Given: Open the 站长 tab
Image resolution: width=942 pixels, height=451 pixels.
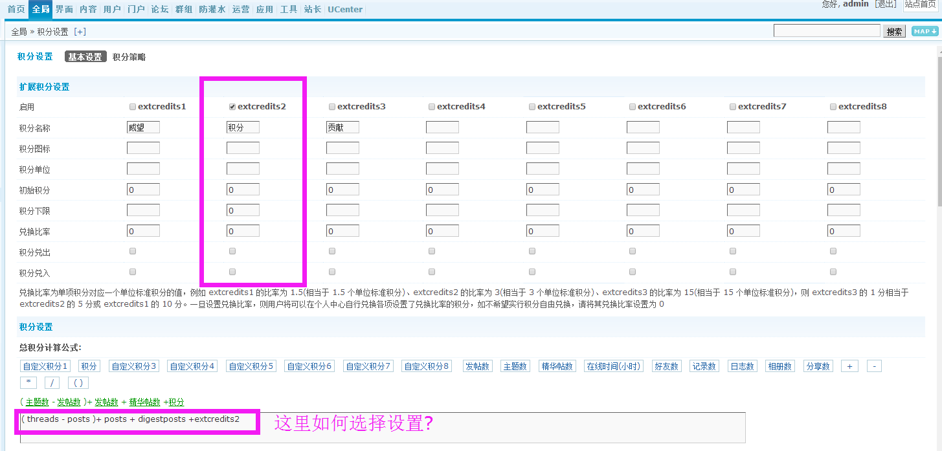Looking at the screenshot, I should tap(313, 9).
